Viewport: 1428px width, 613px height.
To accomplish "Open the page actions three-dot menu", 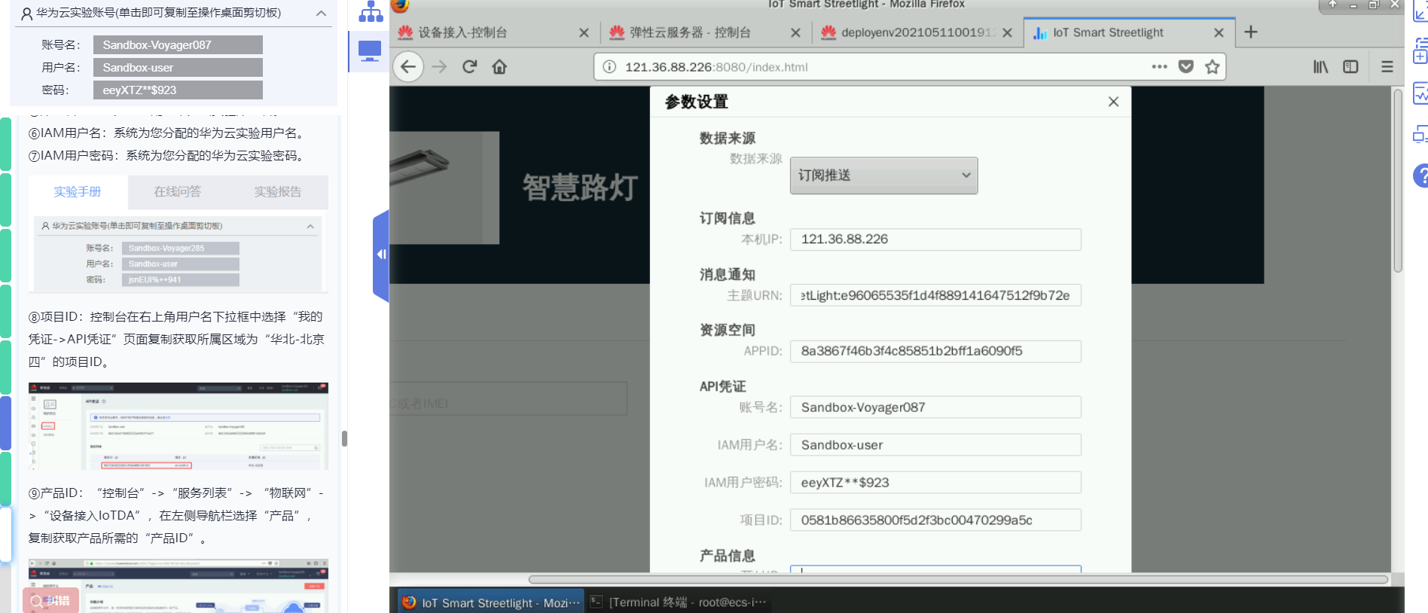I will click(1159, 67).
